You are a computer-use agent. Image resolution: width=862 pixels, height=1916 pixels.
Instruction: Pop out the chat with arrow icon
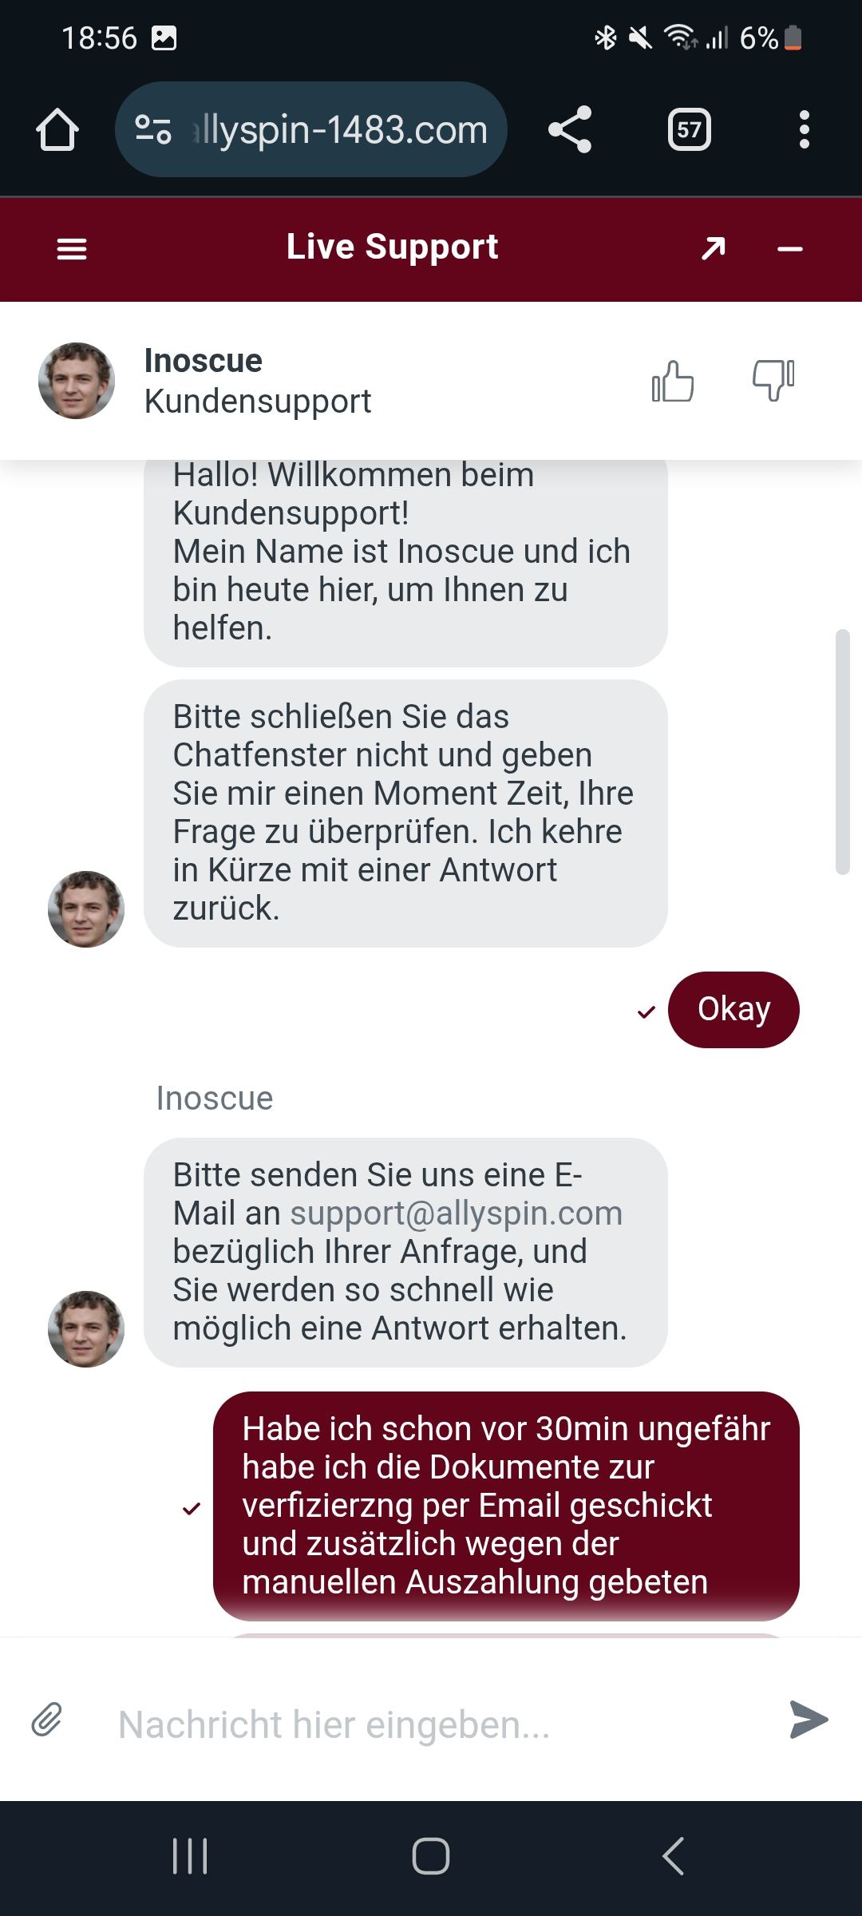point(714,248)
